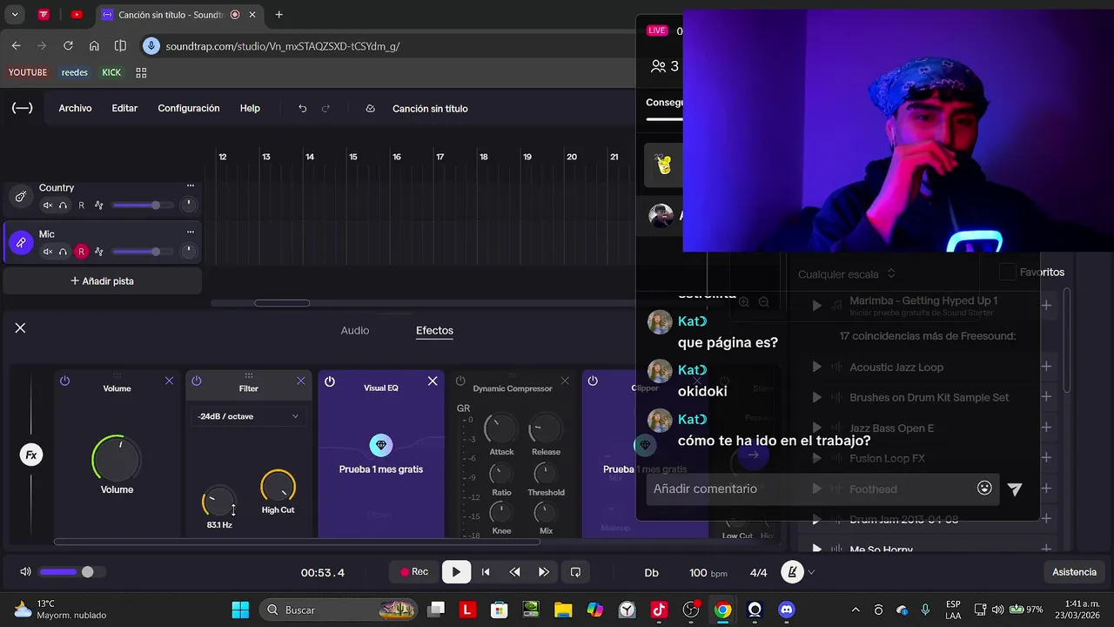This screenshot has height=627, width=1114.
Task: Open the Archivo menu
Action: tap(75, 109)
